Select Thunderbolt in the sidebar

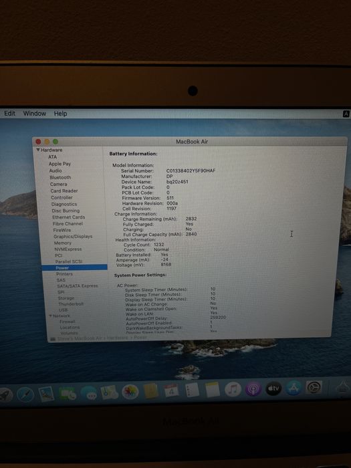(x=71, y=304)
